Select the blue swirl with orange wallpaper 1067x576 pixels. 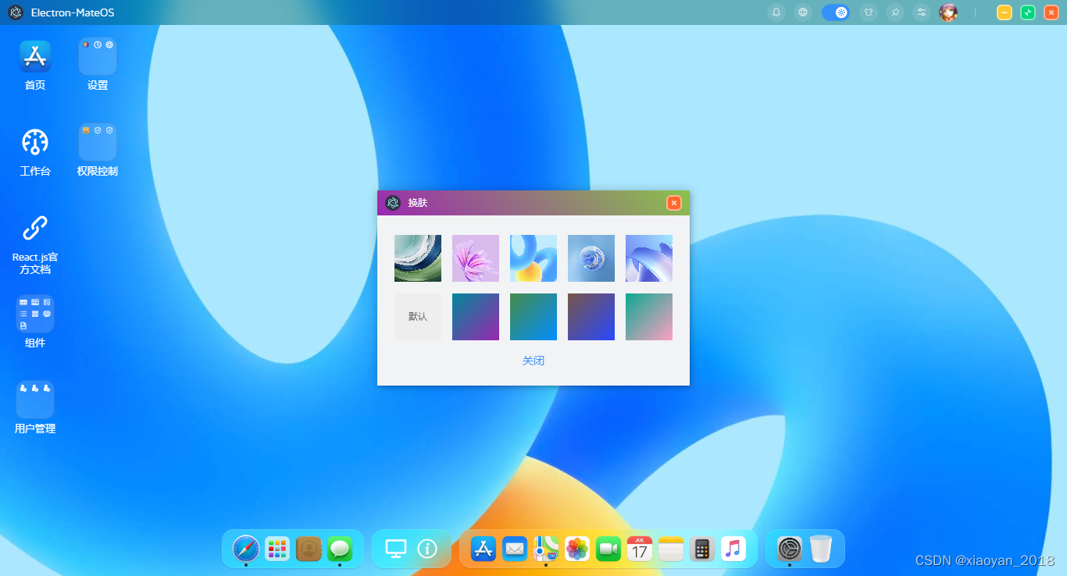[x=533, y=258]
